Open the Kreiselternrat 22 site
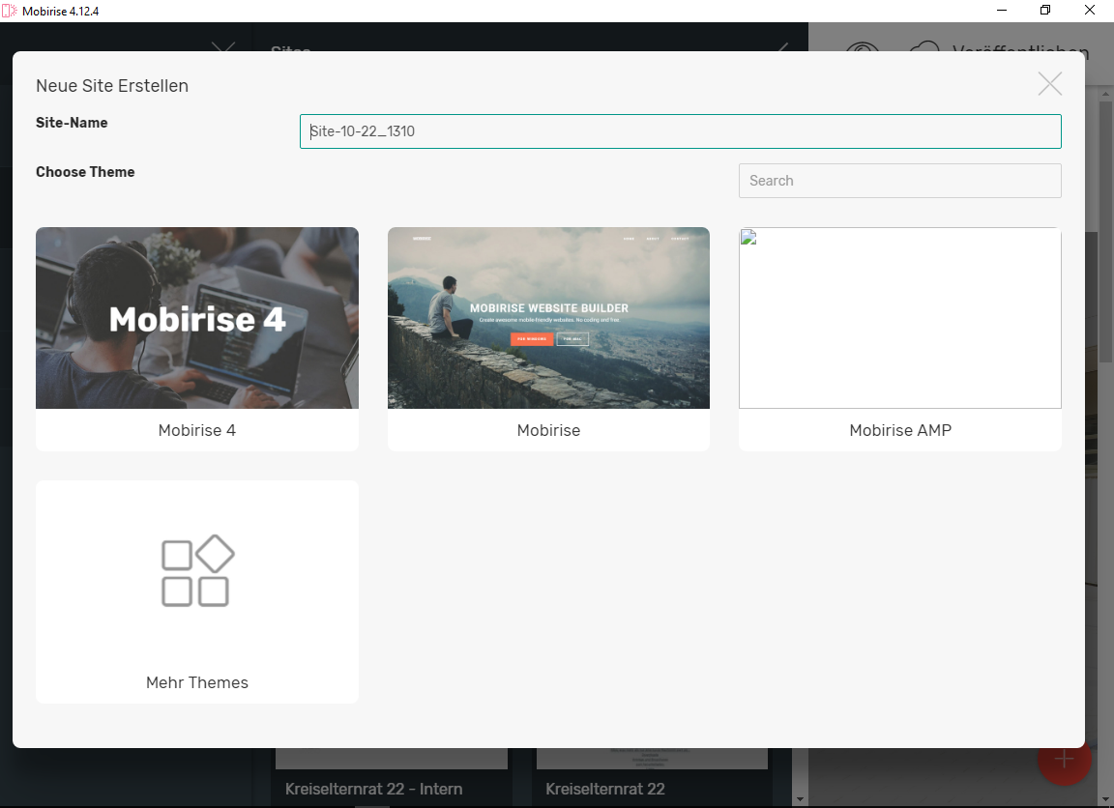This screenshot has width=1114, height=808. (605, 789)
